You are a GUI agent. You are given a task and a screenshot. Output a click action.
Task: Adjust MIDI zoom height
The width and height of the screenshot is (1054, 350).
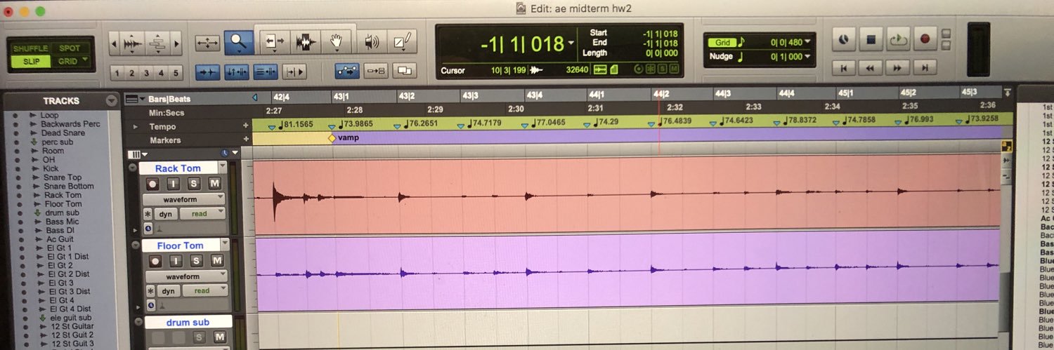[x=158, y=43]
